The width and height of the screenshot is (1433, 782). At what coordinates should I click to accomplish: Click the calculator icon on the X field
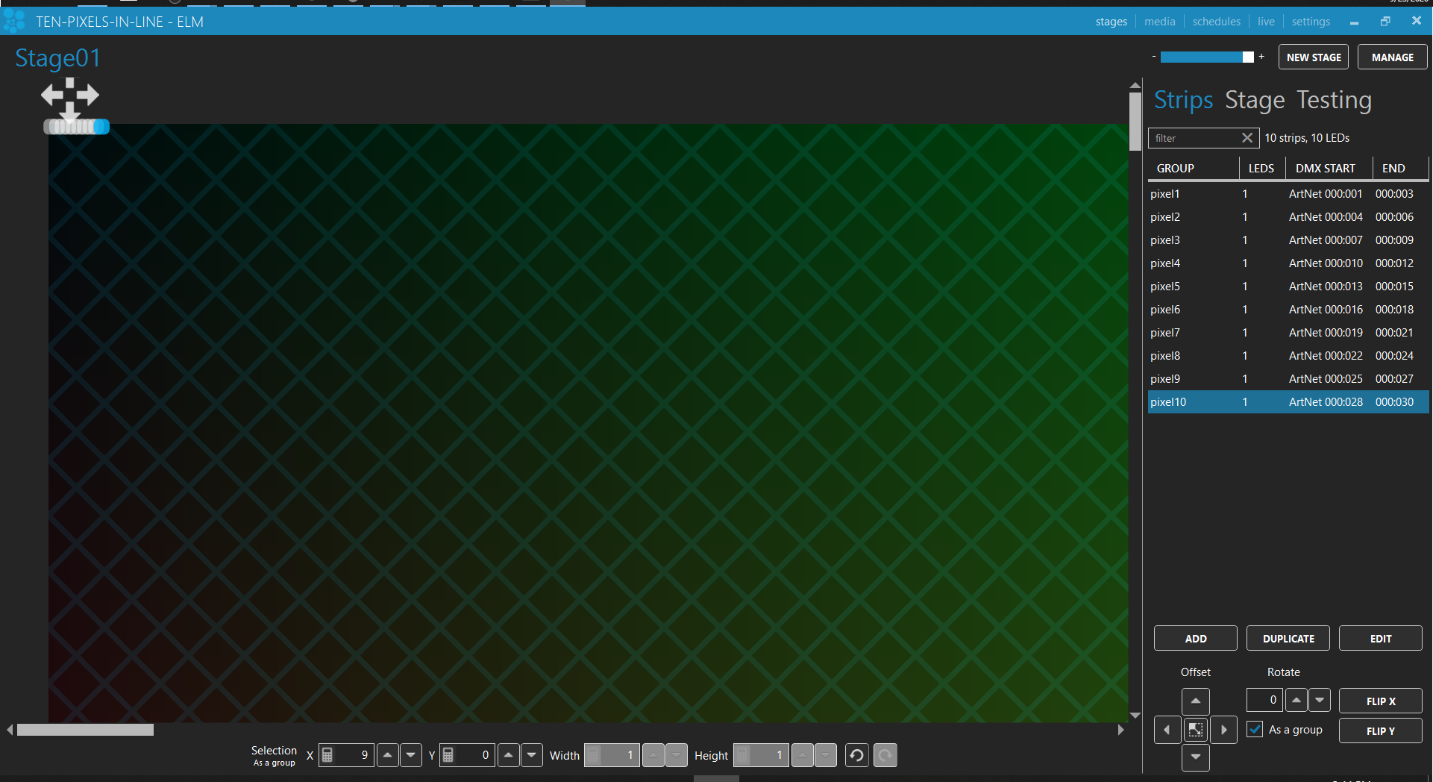(x=327, y=755)
